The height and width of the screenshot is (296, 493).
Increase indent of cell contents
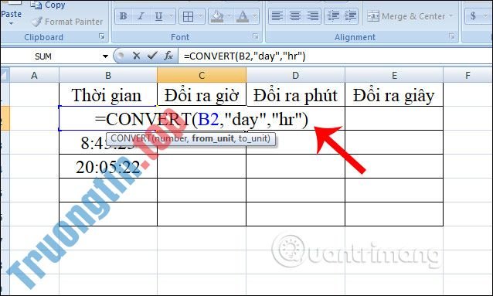pyautogui.click(x=351, y=16)
